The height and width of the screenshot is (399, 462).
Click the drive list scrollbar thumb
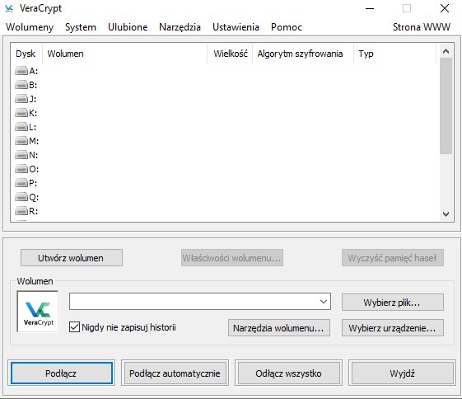tap(446, 106)
